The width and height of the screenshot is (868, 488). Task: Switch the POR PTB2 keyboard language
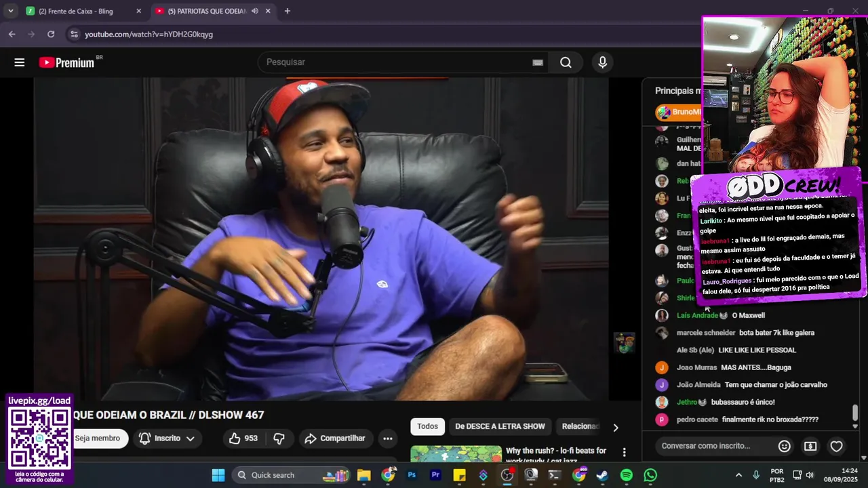click(x=777, y=475)
